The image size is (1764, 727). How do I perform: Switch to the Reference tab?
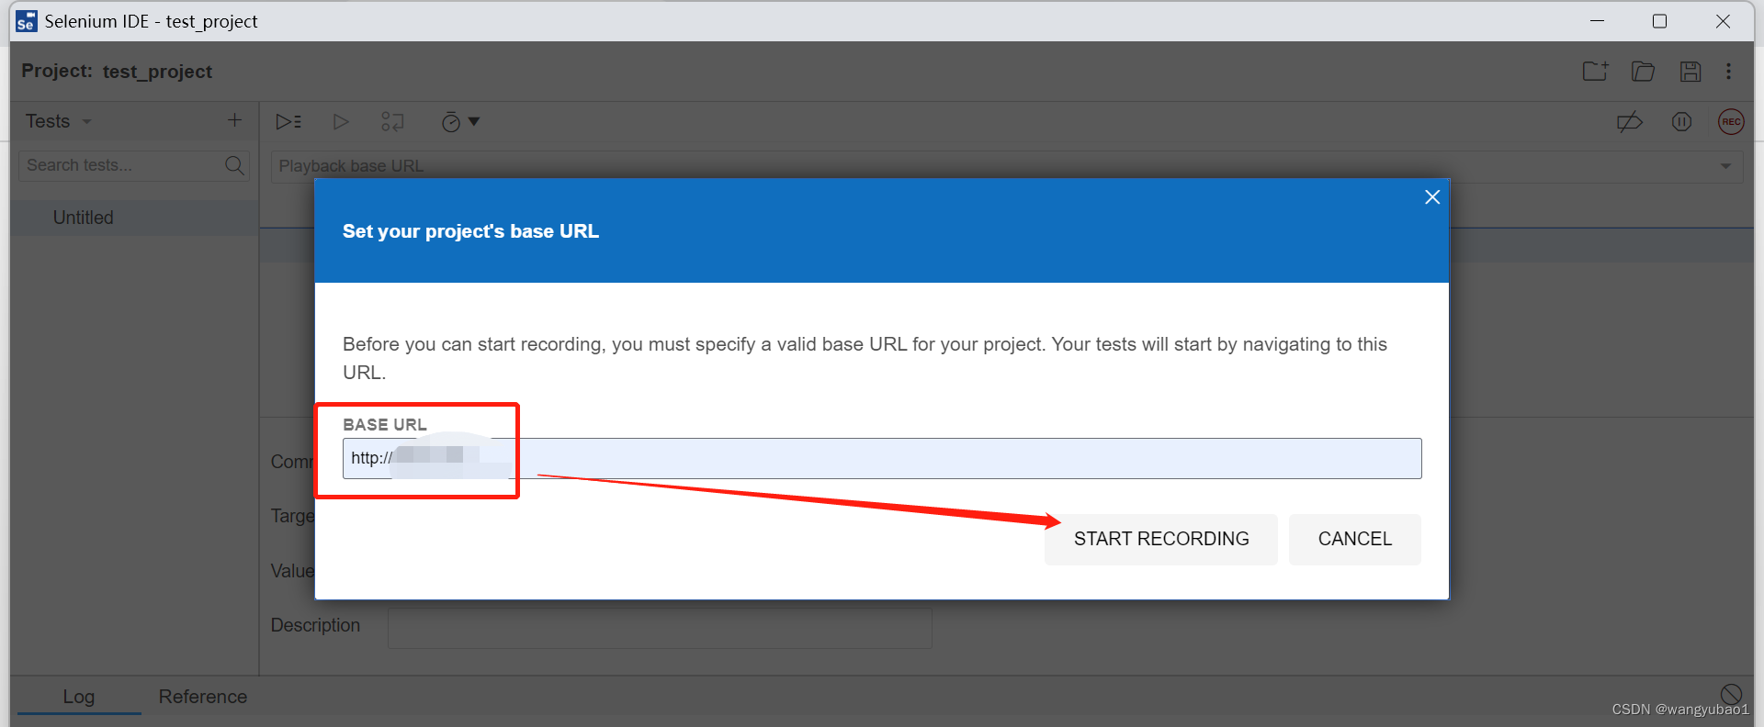click(x=203, y=697)
